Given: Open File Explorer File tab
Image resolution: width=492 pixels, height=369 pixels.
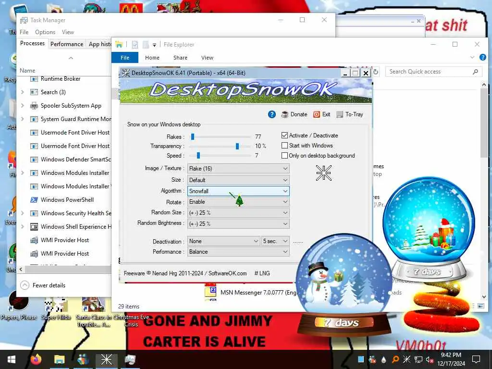Looking at the screenshot, I should click(125, 58).
